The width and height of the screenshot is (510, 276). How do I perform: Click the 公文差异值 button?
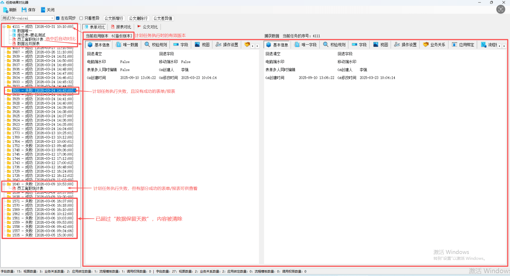pyautogui.click(x=163, y=18)
